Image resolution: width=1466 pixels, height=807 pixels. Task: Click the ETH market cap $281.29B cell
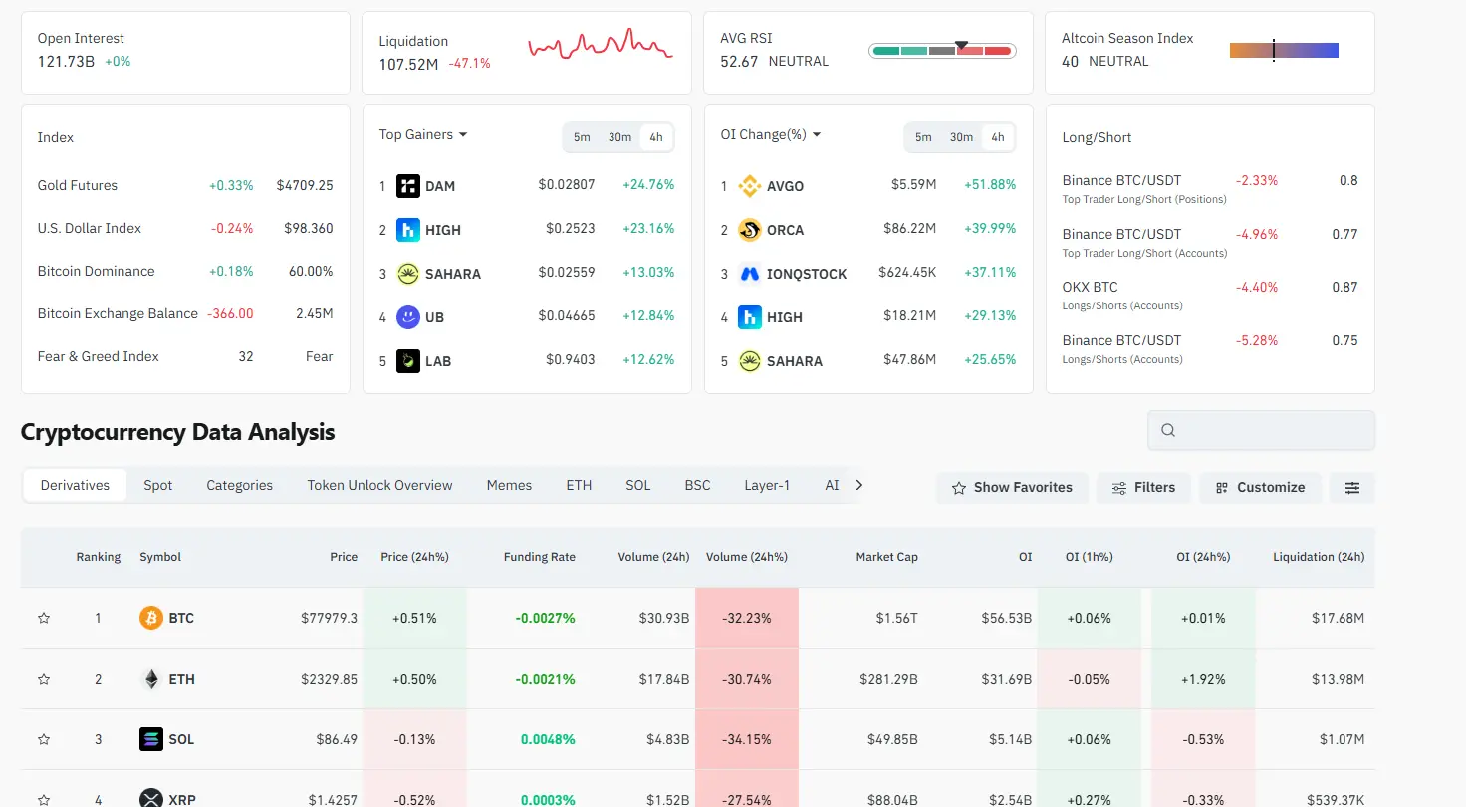click(x=888, y=679)
